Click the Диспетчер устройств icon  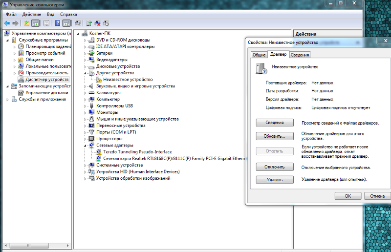point(21,80)
